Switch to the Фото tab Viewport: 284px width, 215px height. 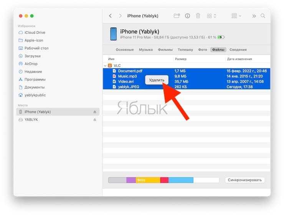point(203,50)
